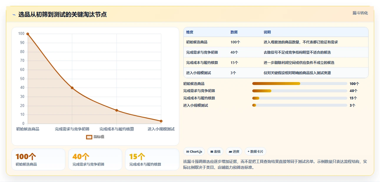Click the 初始候选商品 x-axis label
Image resolution: width=380 pixels, height=182 pixels.
(x=28, y=129)
